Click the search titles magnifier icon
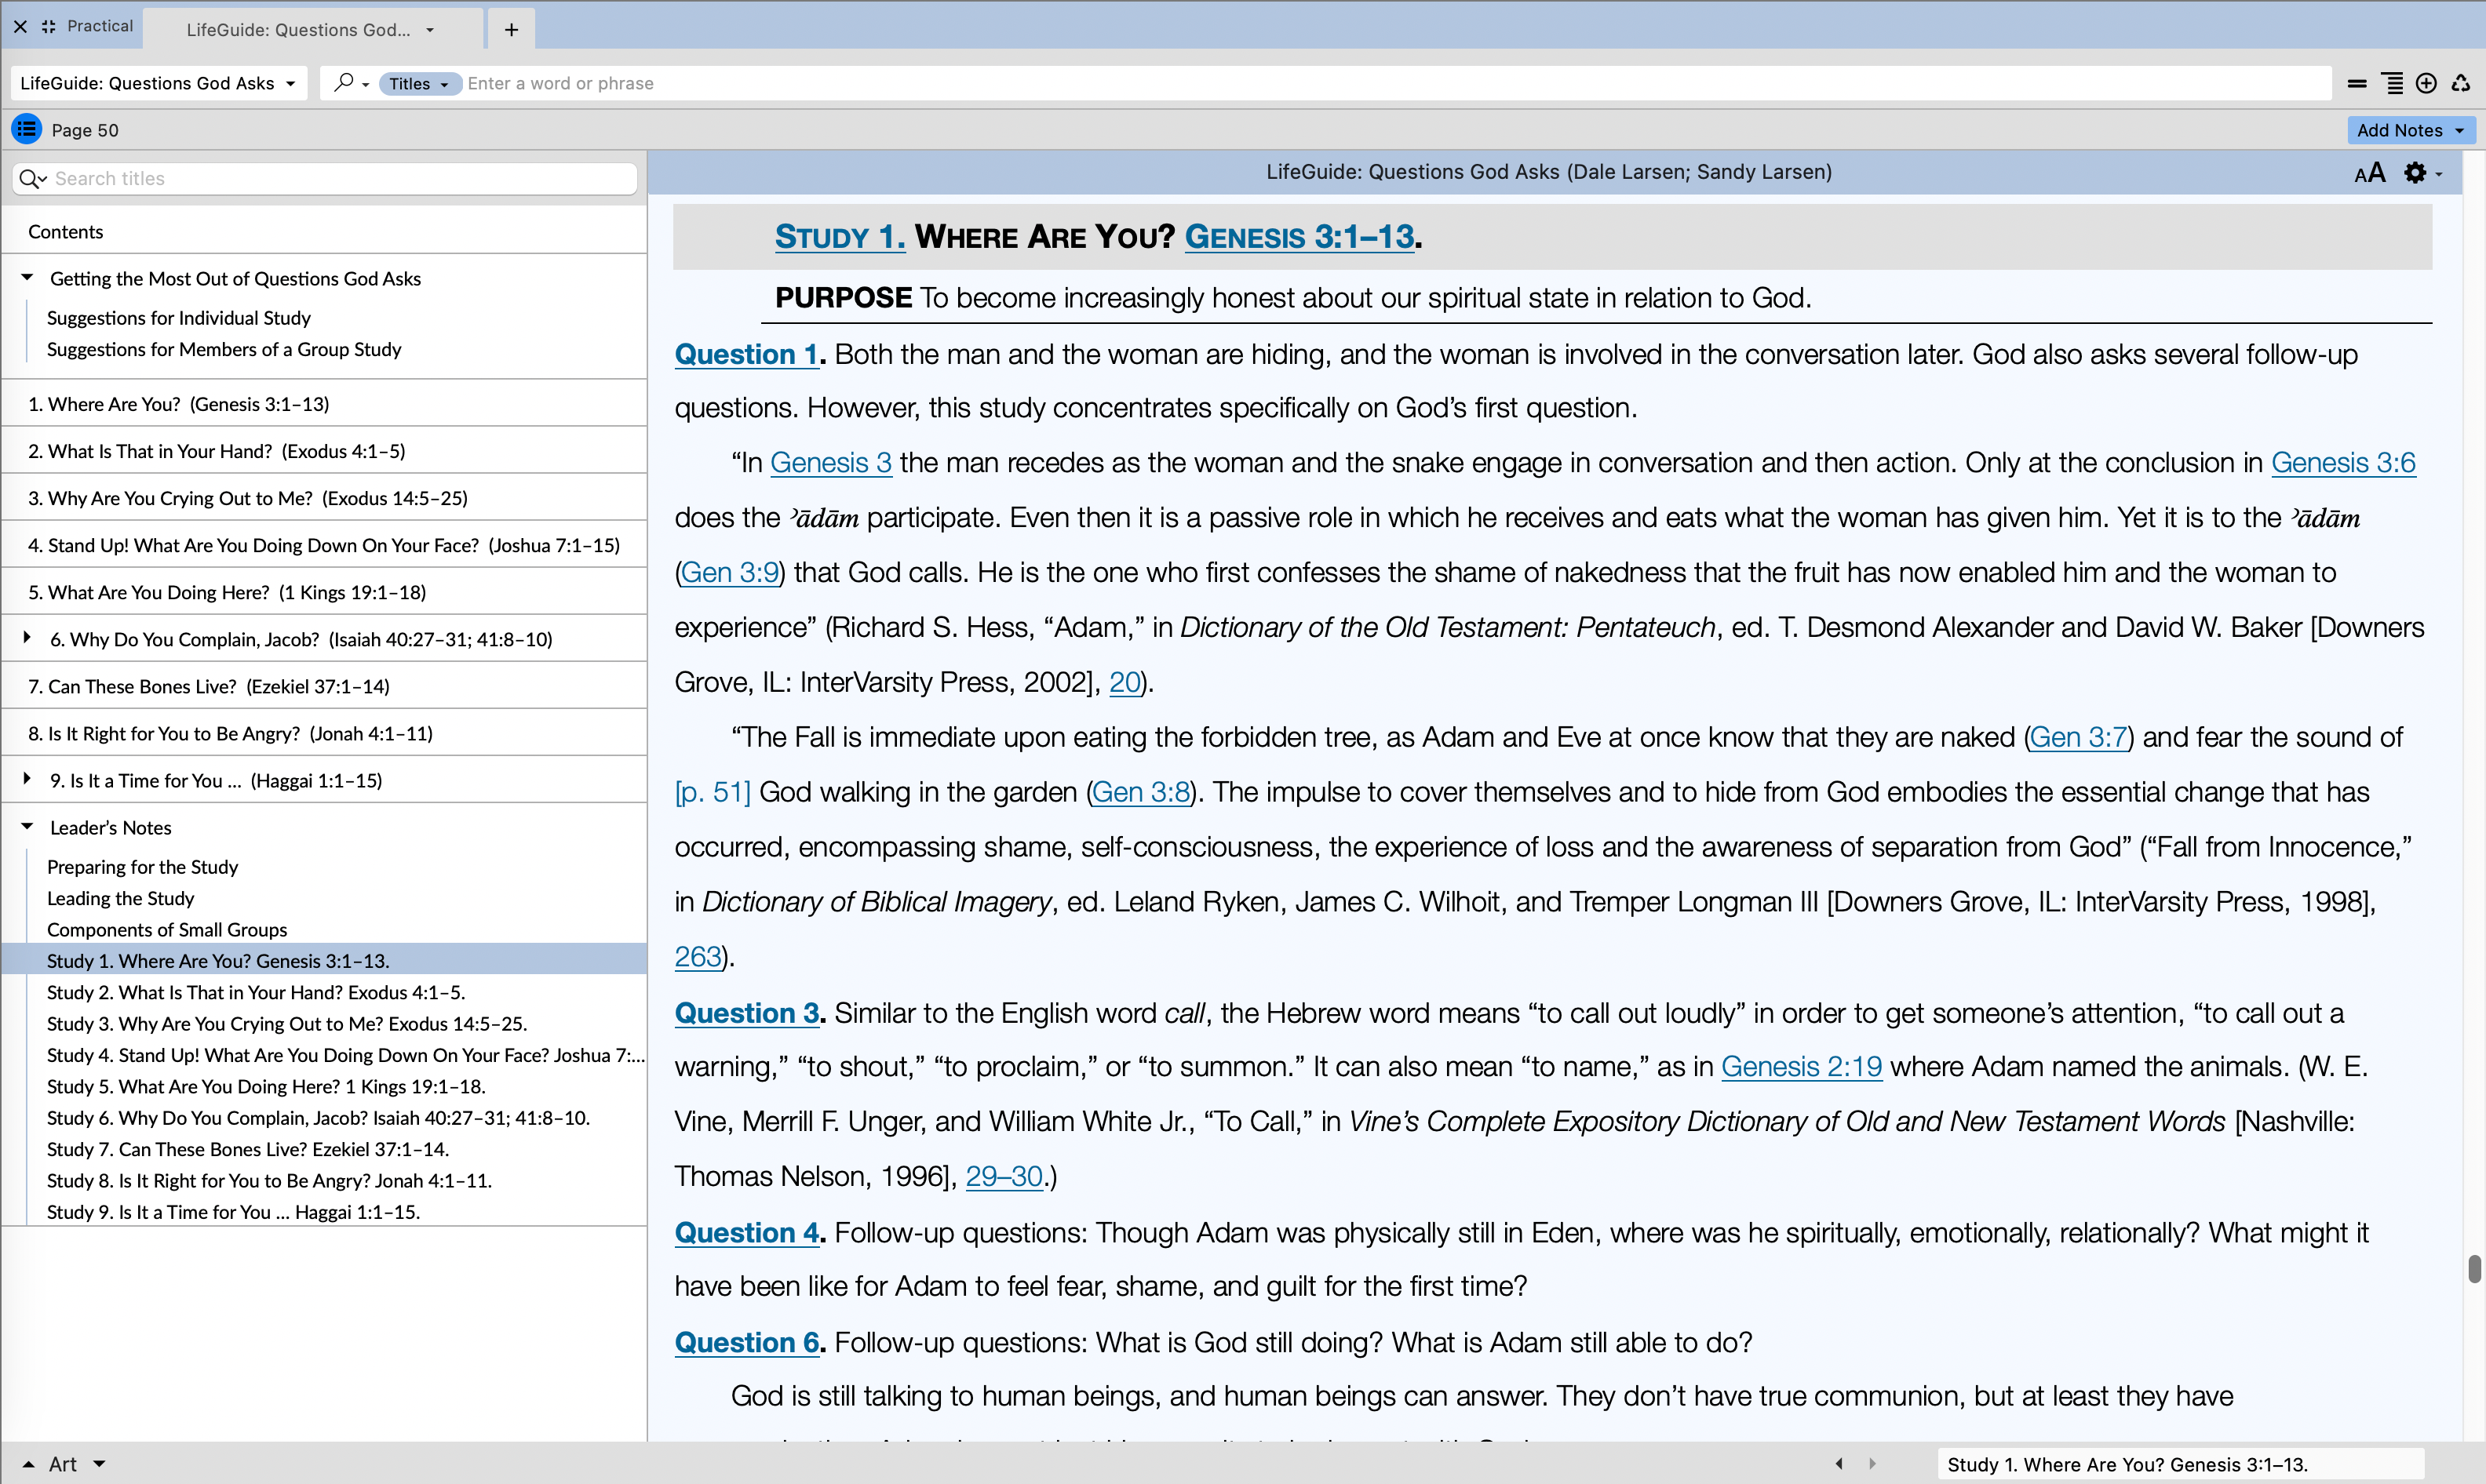The width and height of the screenshot is (2486, 1484). coord(31,179)
